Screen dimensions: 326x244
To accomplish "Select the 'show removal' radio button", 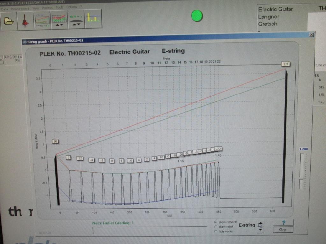I will 216,222.
